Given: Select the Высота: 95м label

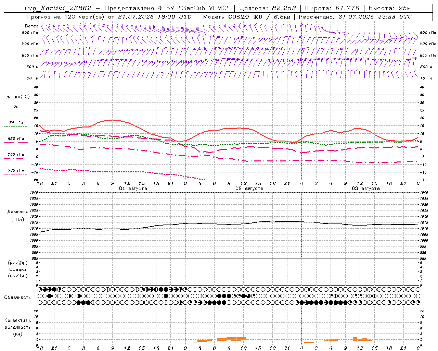Looking at the screenshot, I should (x=390, y=8).
